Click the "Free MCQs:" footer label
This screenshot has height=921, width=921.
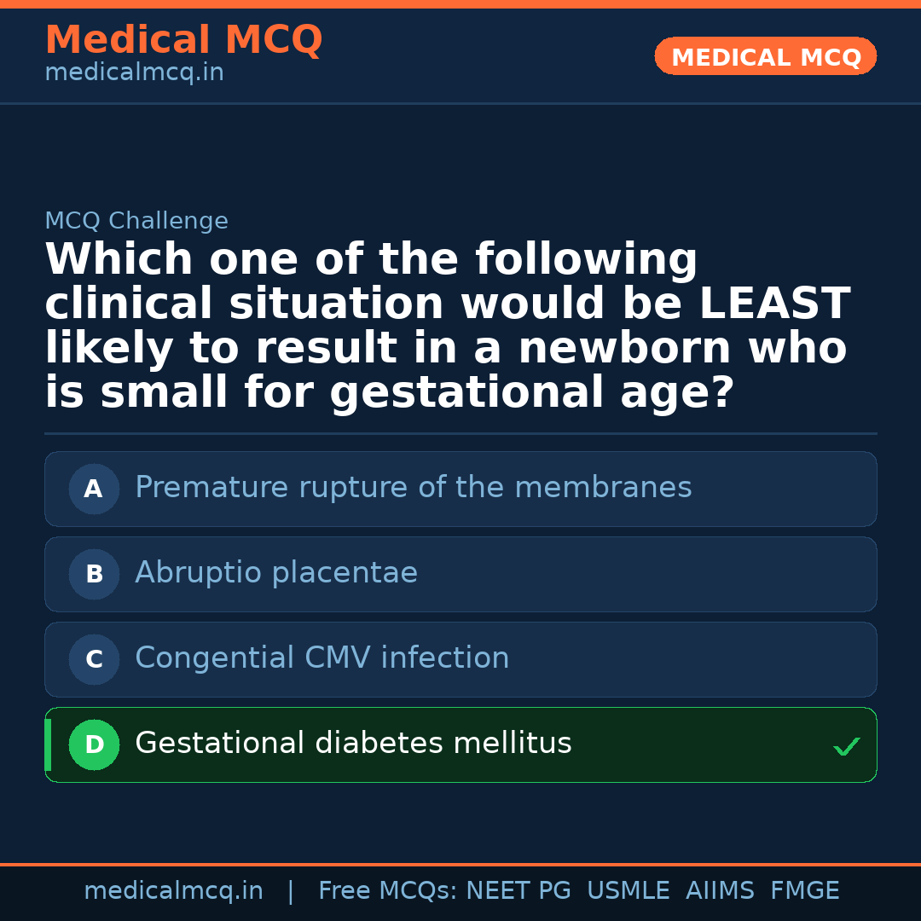(x=388, y=891)
